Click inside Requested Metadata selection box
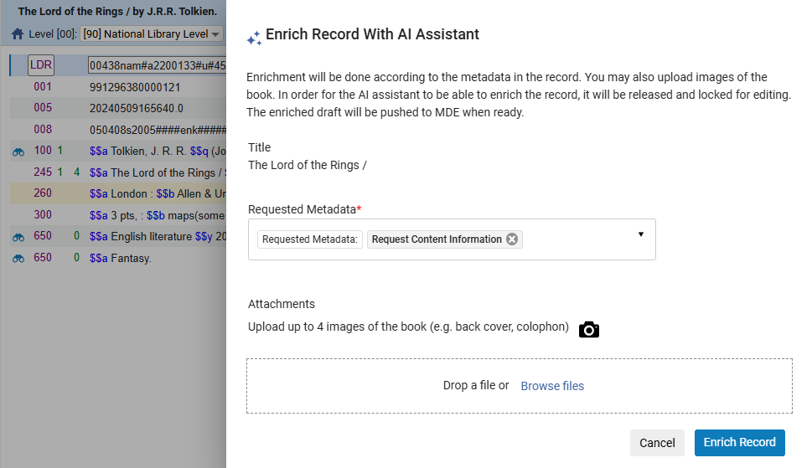 tap(452, 239)
